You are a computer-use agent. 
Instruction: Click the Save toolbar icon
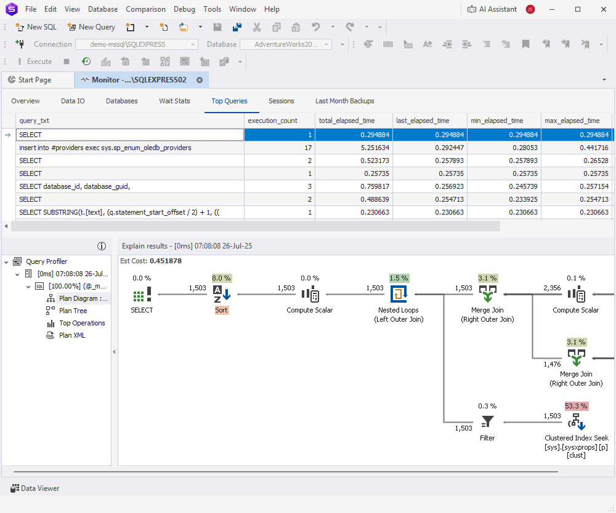pos(218,27)
